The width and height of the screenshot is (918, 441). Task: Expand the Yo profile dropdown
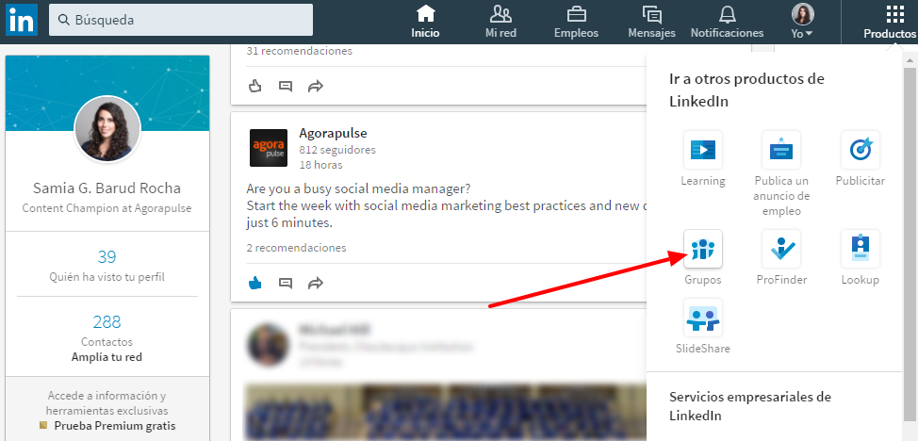point(802,23)
